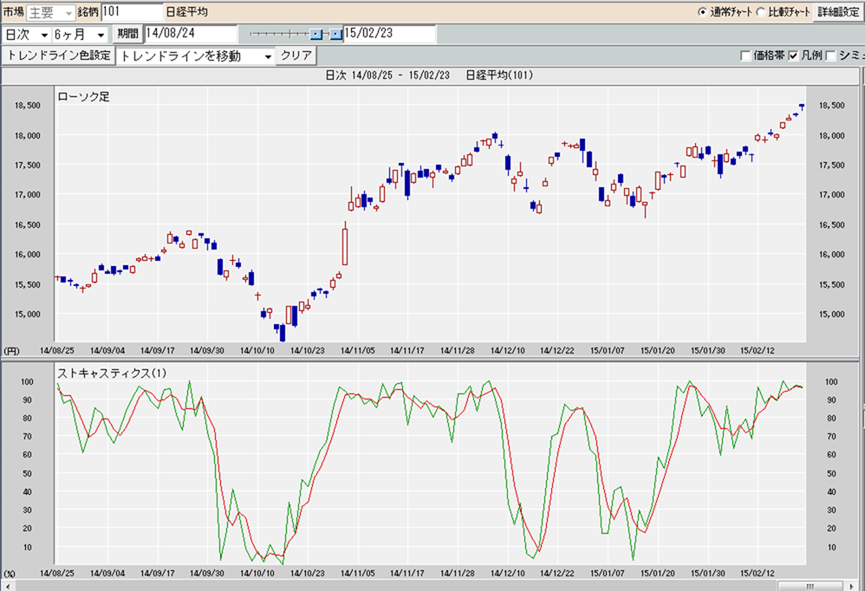Open the 日次 interval dropdown

click(26, 35)
